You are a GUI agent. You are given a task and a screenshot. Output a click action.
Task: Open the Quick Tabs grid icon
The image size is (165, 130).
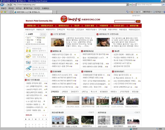click(10, 12)
